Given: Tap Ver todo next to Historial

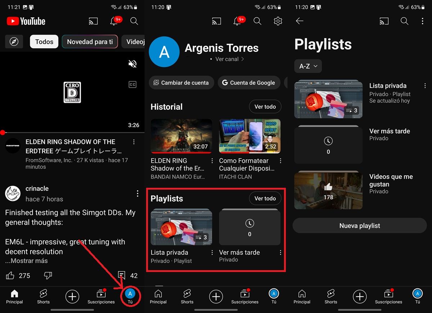Looking at the screenshot, I should (265, 106).
